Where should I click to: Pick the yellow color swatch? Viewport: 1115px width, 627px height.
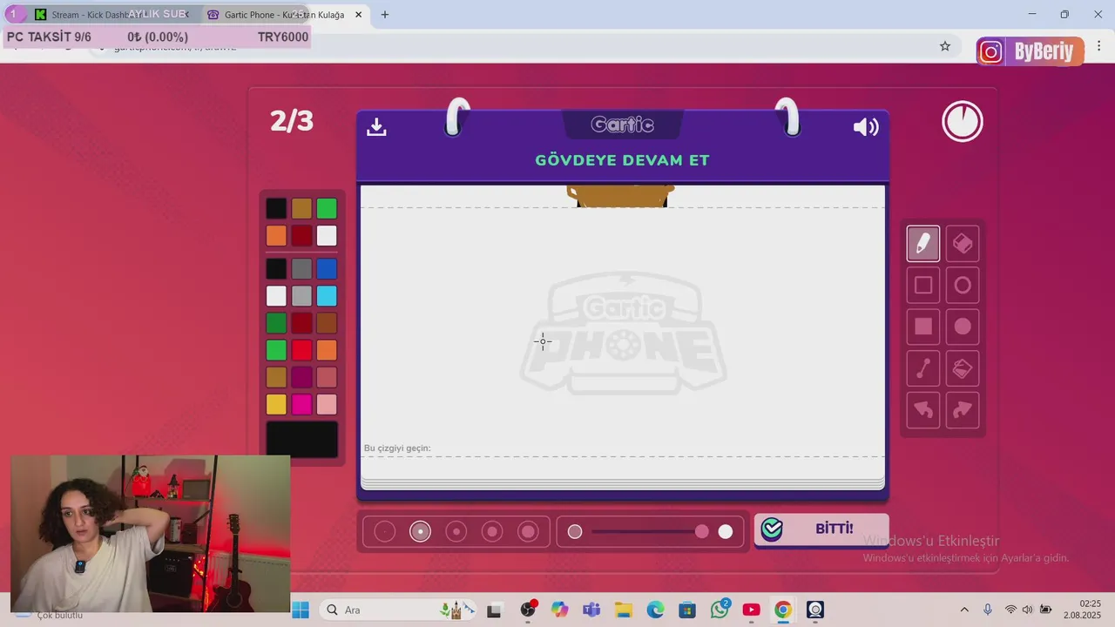tap(276, 404)
